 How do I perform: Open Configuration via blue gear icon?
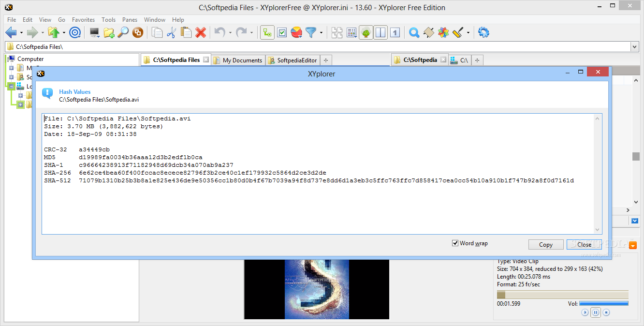[x=483, y=32]
